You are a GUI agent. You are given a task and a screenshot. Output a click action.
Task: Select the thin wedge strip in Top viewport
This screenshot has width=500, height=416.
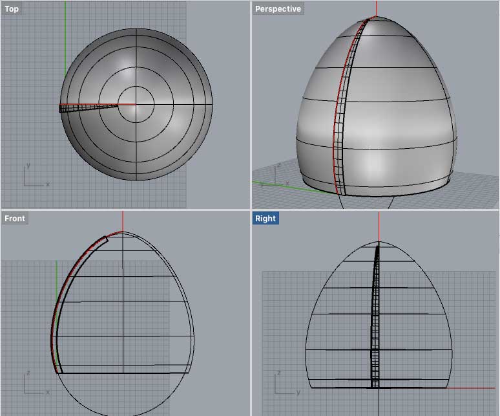point(84,107)
